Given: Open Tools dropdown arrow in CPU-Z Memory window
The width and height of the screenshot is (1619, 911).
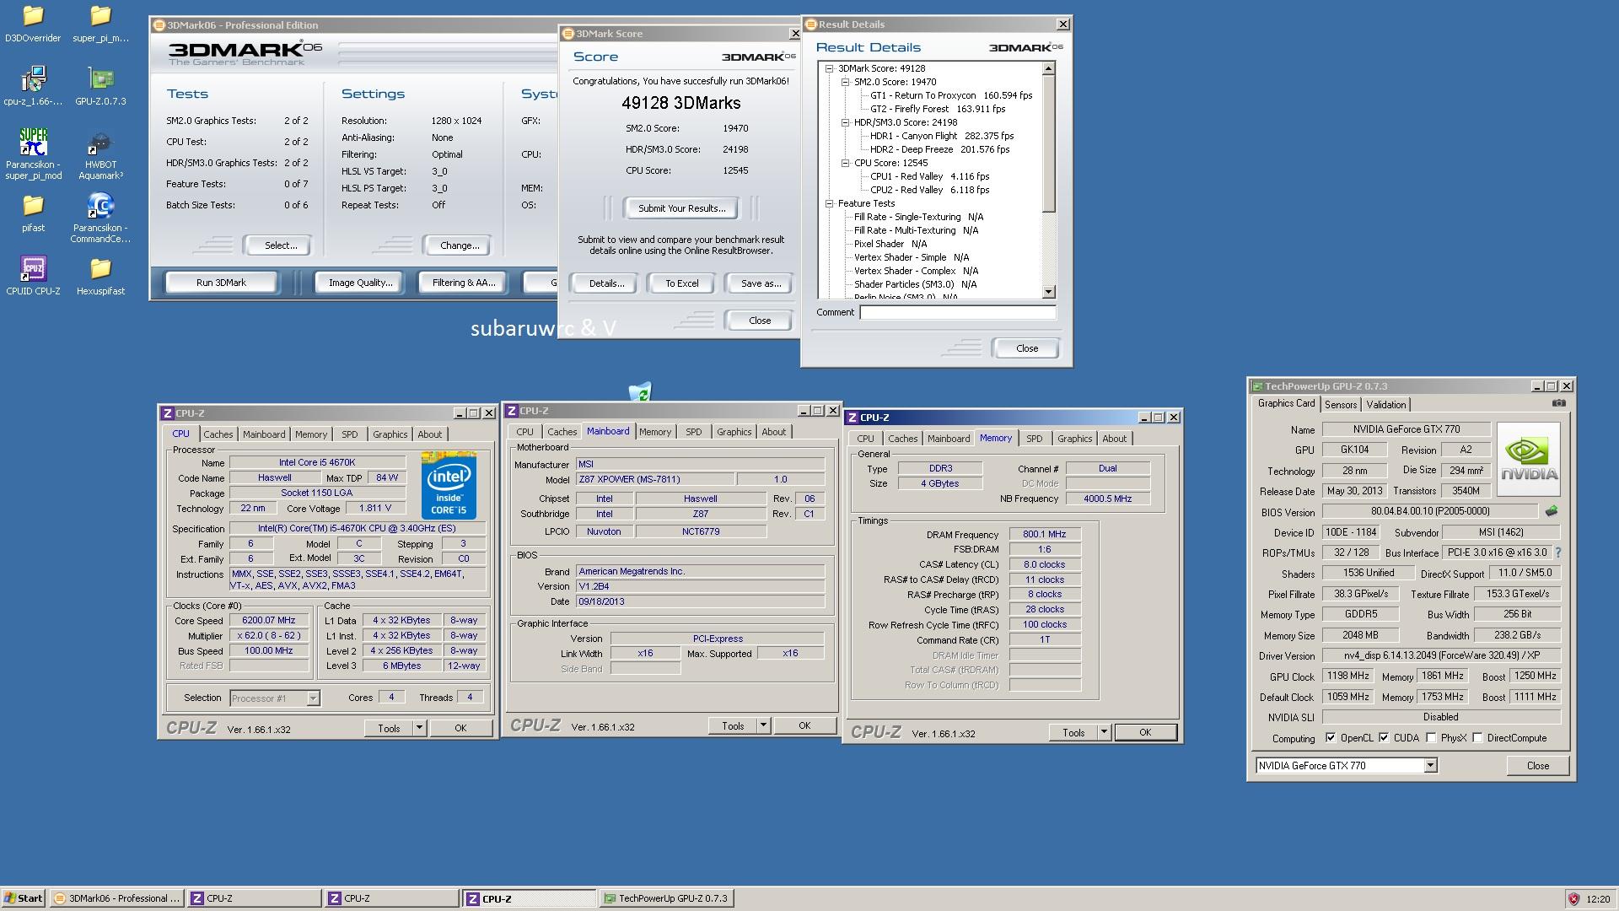Looking at the screenshot, I should (1104, 732).
